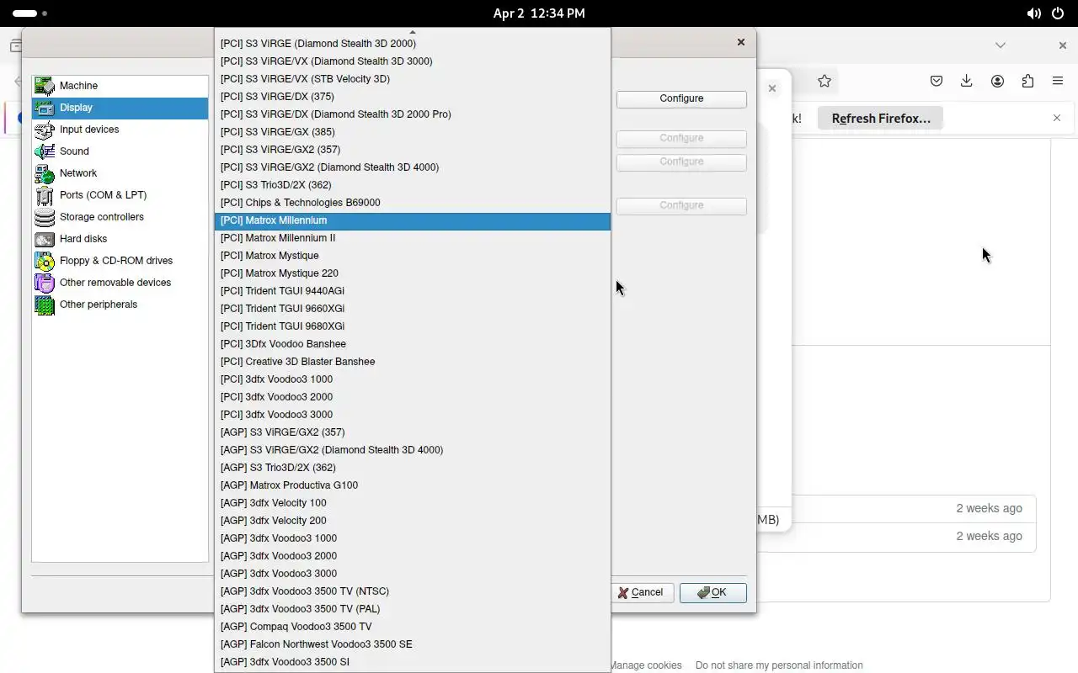1078x673 pixels.
Task: Choose [PCI] Matrox Millennium II
Action: coord(413,238)
